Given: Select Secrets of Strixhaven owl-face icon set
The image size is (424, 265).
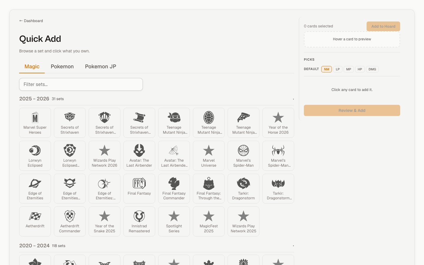Looking at the screenshot, I should [70, 123].
